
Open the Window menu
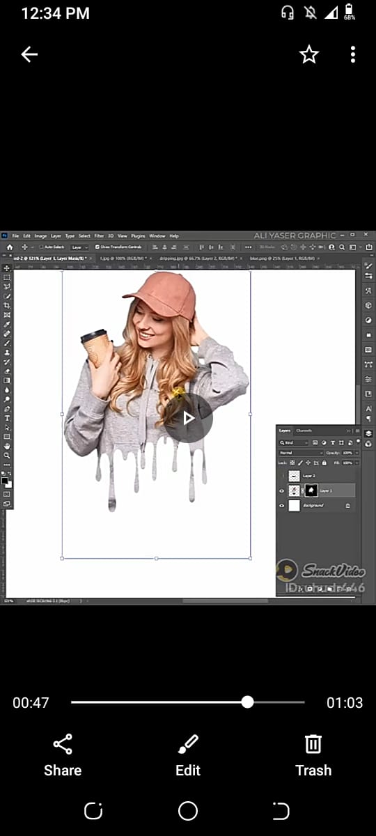pyautogui.click(x=156, y=235)
